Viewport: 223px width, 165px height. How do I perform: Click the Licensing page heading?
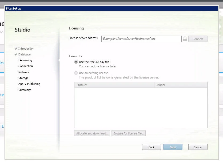click(76, 28)
